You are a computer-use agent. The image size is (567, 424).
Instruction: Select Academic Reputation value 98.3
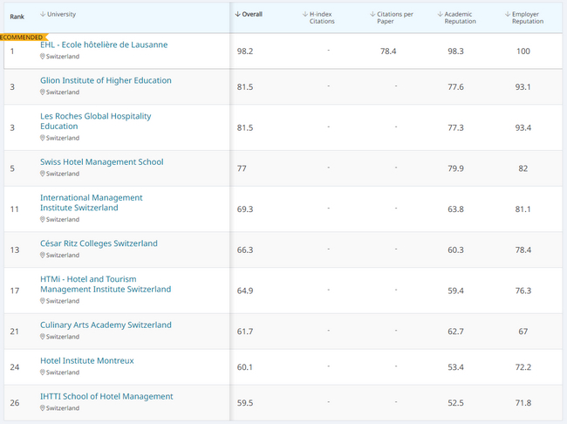tap(455, 51)
